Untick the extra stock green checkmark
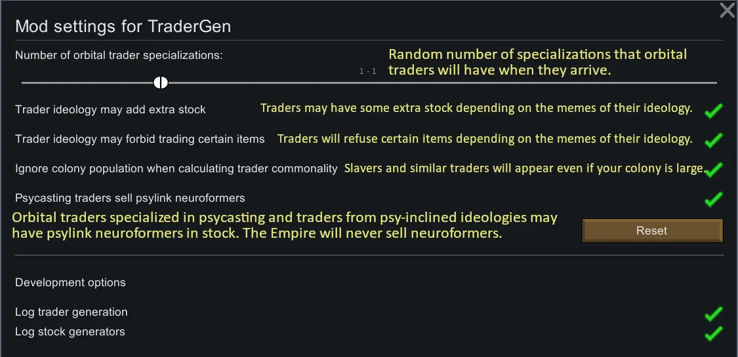This screenshot has width=738, height=357. (713, 110)
